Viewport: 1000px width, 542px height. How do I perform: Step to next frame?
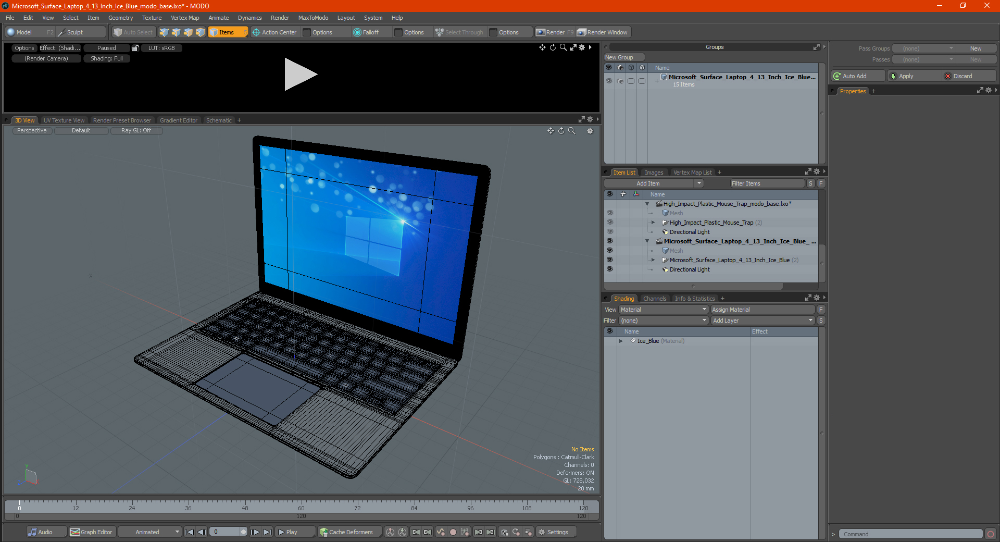[x=255, y=532]
